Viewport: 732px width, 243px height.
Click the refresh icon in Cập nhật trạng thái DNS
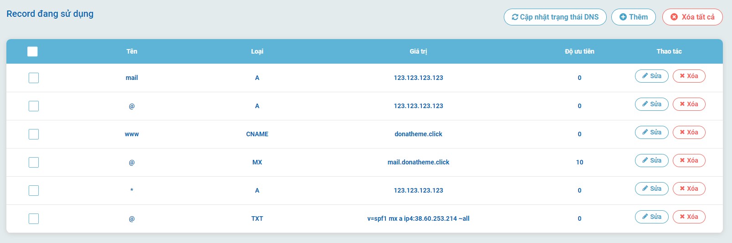pos(515,17)
